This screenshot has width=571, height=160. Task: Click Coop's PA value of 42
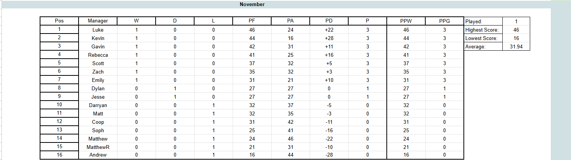click(x=290, y=122)
